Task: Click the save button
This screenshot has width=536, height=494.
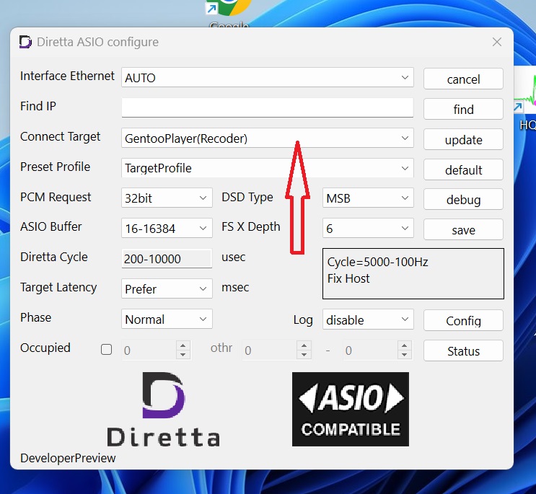Action: click(463, 229)
